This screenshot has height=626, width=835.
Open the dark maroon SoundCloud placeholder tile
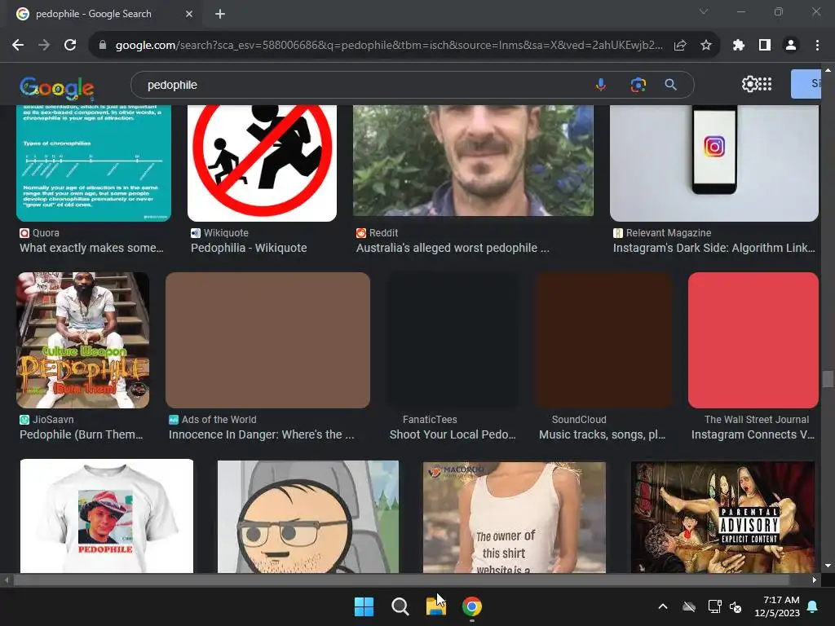click(604, 340)
